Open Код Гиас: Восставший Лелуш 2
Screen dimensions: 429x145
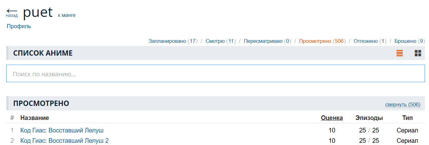pyautogui.click(x=64, y=141)
